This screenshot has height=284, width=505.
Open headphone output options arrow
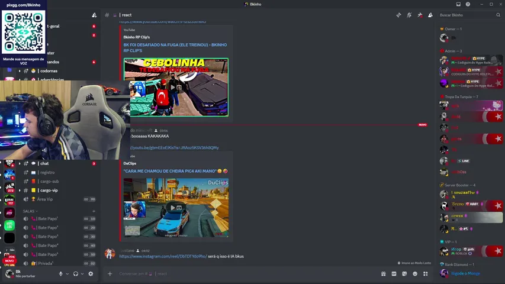(x=82, y=274)
